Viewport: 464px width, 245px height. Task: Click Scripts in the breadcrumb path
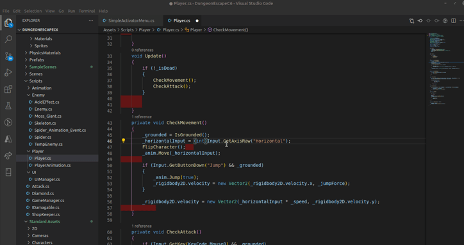pyautogui.click(x=128, y=30)
